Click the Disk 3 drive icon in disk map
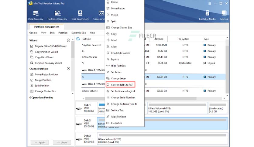The height and width of the screenshot is (147, 254). [x=79, y=139]
